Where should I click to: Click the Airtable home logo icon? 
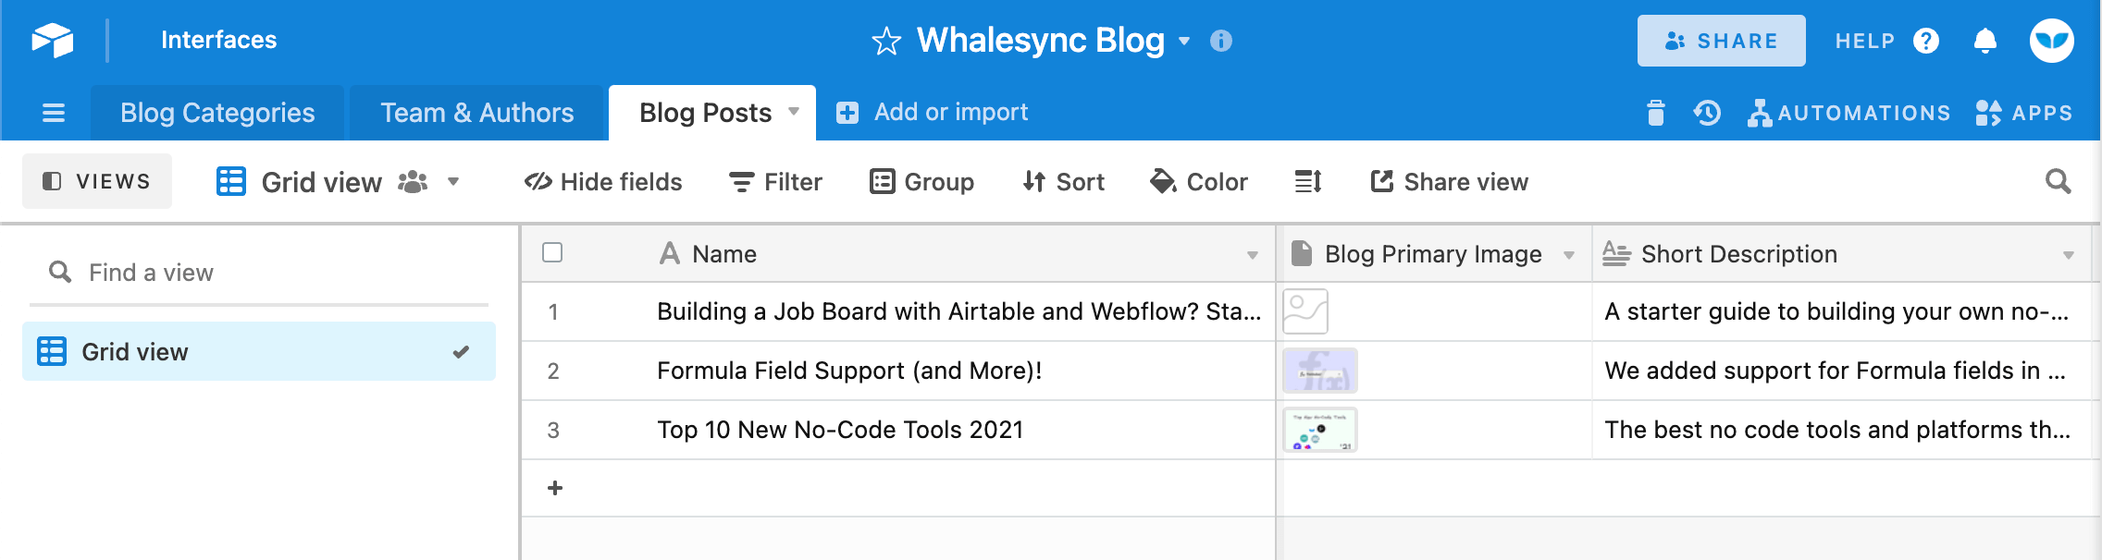tap(53, 40)
